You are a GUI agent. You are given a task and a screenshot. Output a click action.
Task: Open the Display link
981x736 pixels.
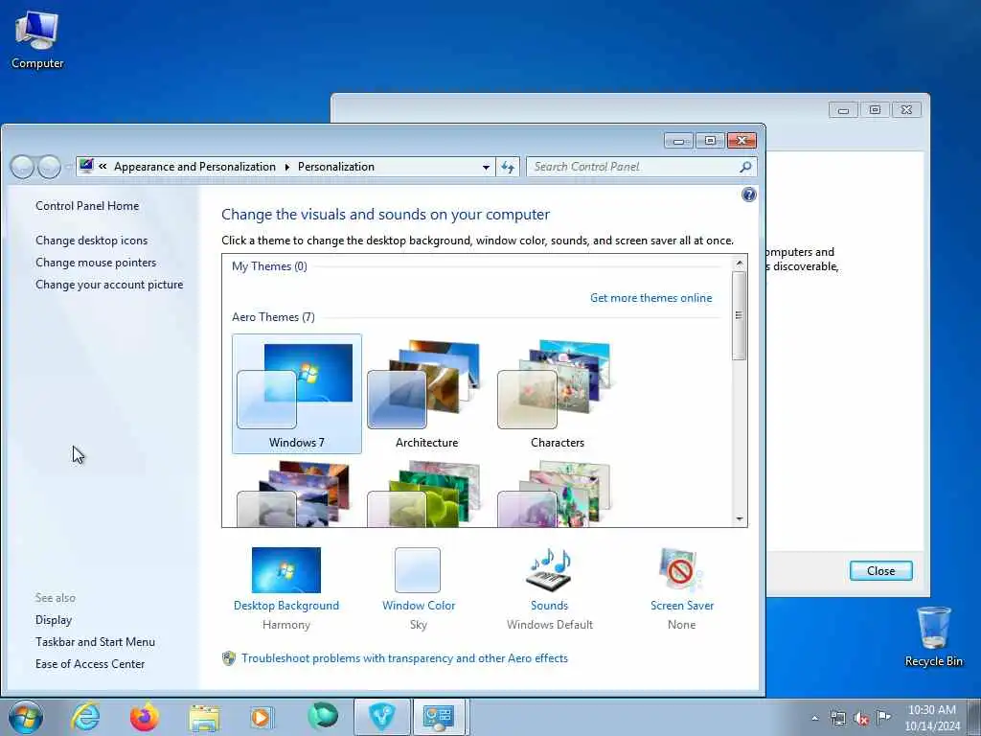pos(54,620)
